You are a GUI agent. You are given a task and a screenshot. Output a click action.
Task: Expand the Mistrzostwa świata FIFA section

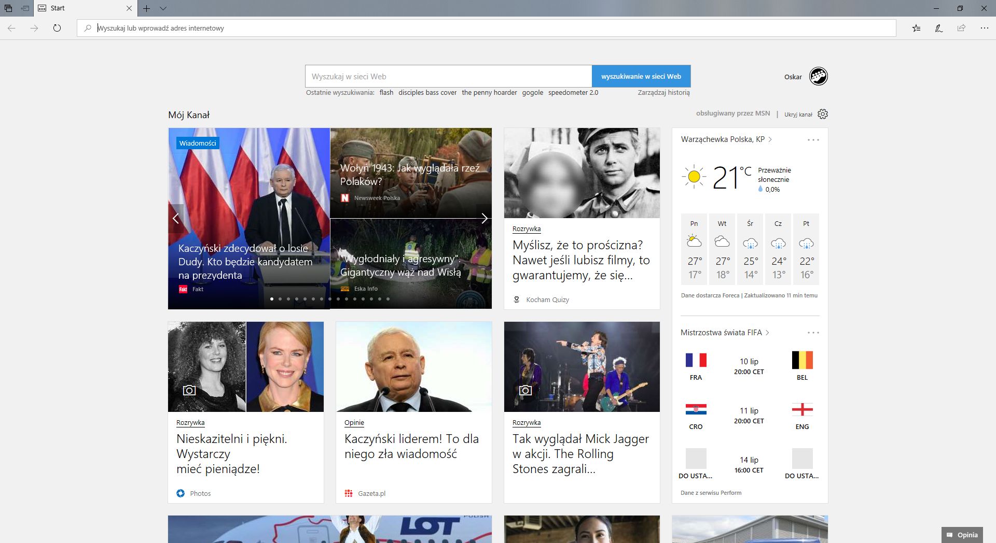point(768,333)
